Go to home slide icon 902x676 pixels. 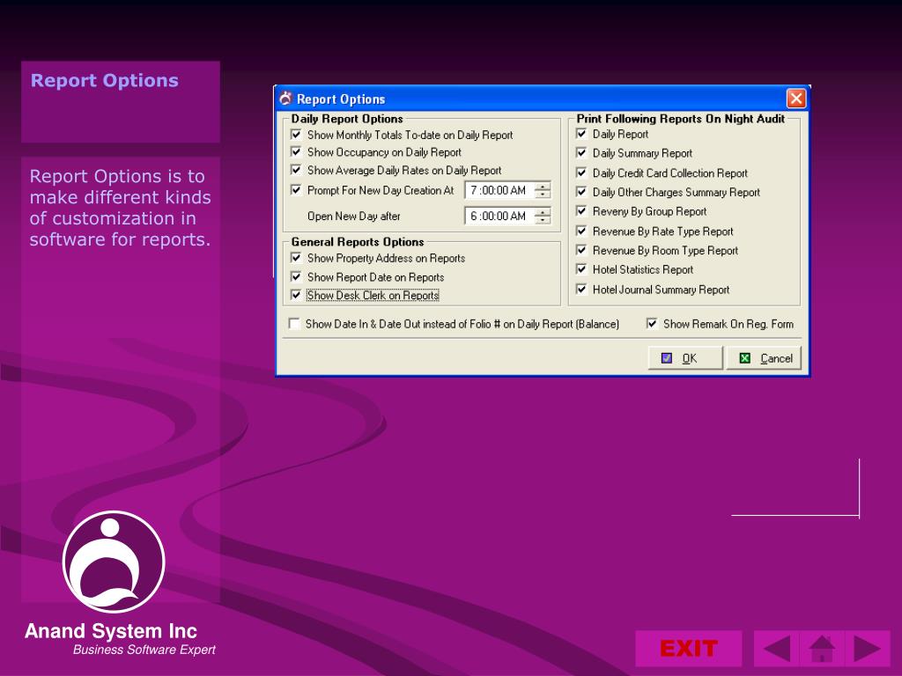822,649
